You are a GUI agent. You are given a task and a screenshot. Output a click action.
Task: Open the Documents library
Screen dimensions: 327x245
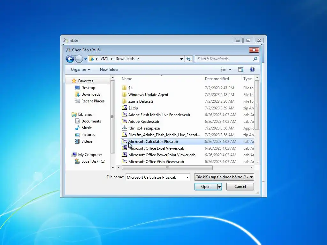click(x=91, y=121)
